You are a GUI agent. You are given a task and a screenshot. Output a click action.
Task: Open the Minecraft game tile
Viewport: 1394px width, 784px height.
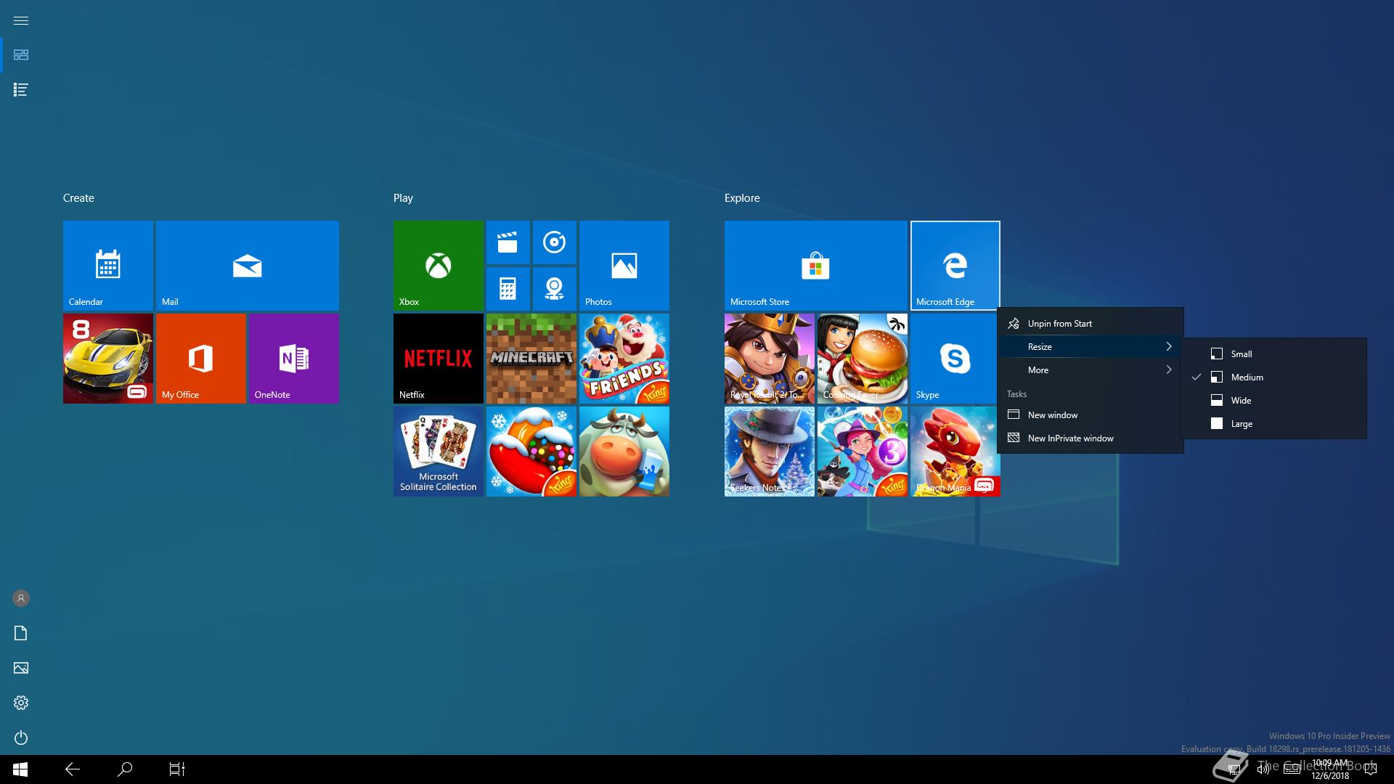point(531,359)
